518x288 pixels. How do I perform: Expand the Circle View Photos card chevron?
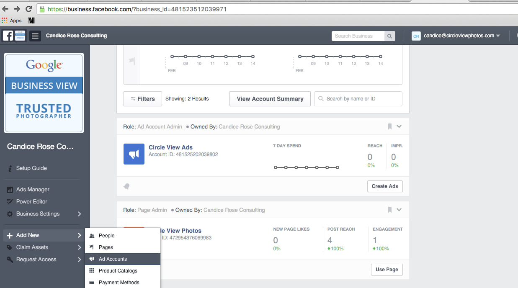pos(399,210)
